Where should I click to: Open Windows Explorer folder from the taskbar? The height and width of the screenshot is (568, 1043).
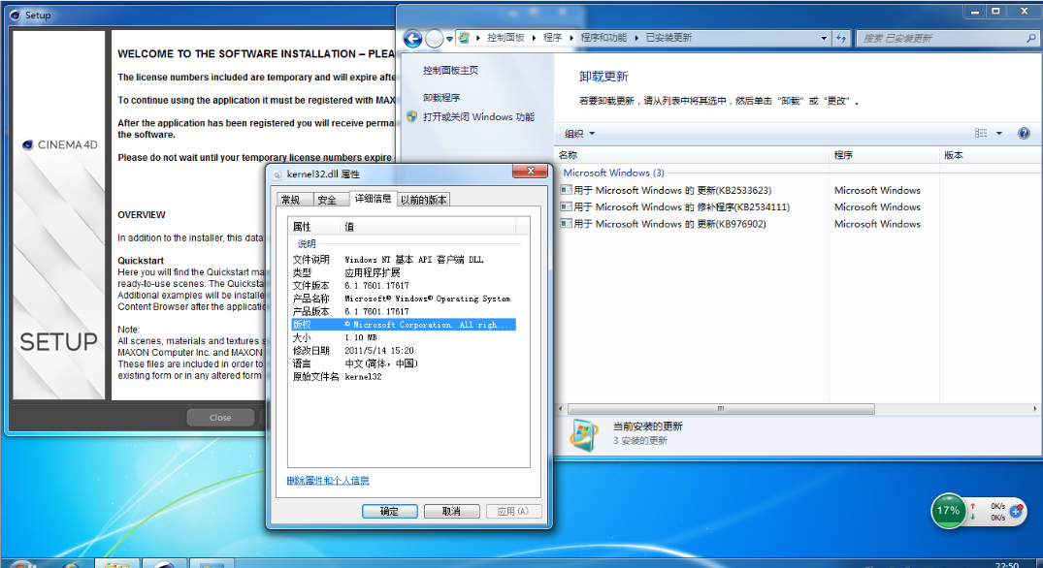pyautogui.click(x=116, y=562)
